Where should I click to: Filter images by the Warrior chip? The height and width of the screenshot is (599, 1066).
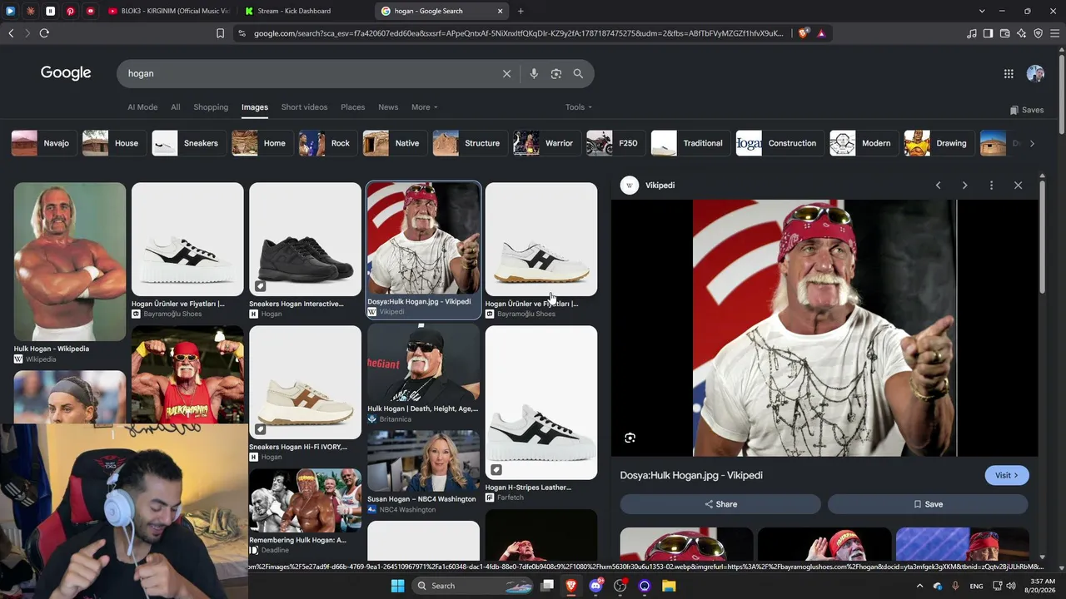click(546, 143)
